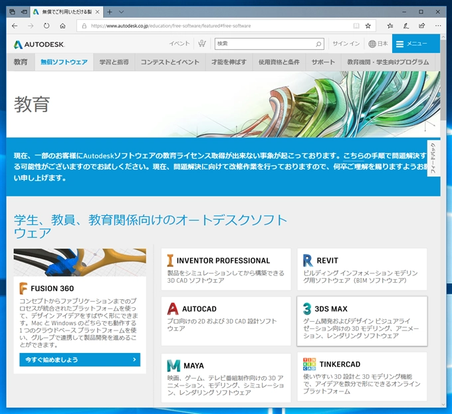Click the AutoCAD A icon

coord(173,309)
